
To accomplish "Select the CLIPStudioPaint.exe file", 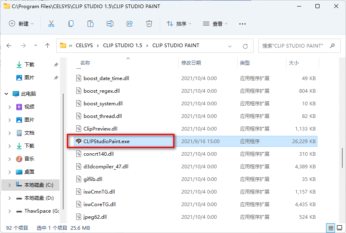I will 106,142.
